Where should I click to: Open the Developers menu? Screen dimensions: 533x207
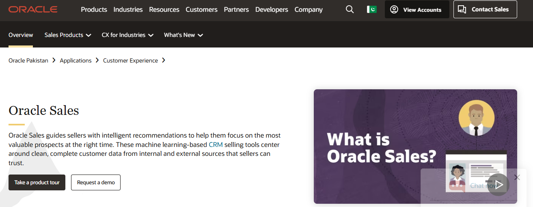(272, 9)
